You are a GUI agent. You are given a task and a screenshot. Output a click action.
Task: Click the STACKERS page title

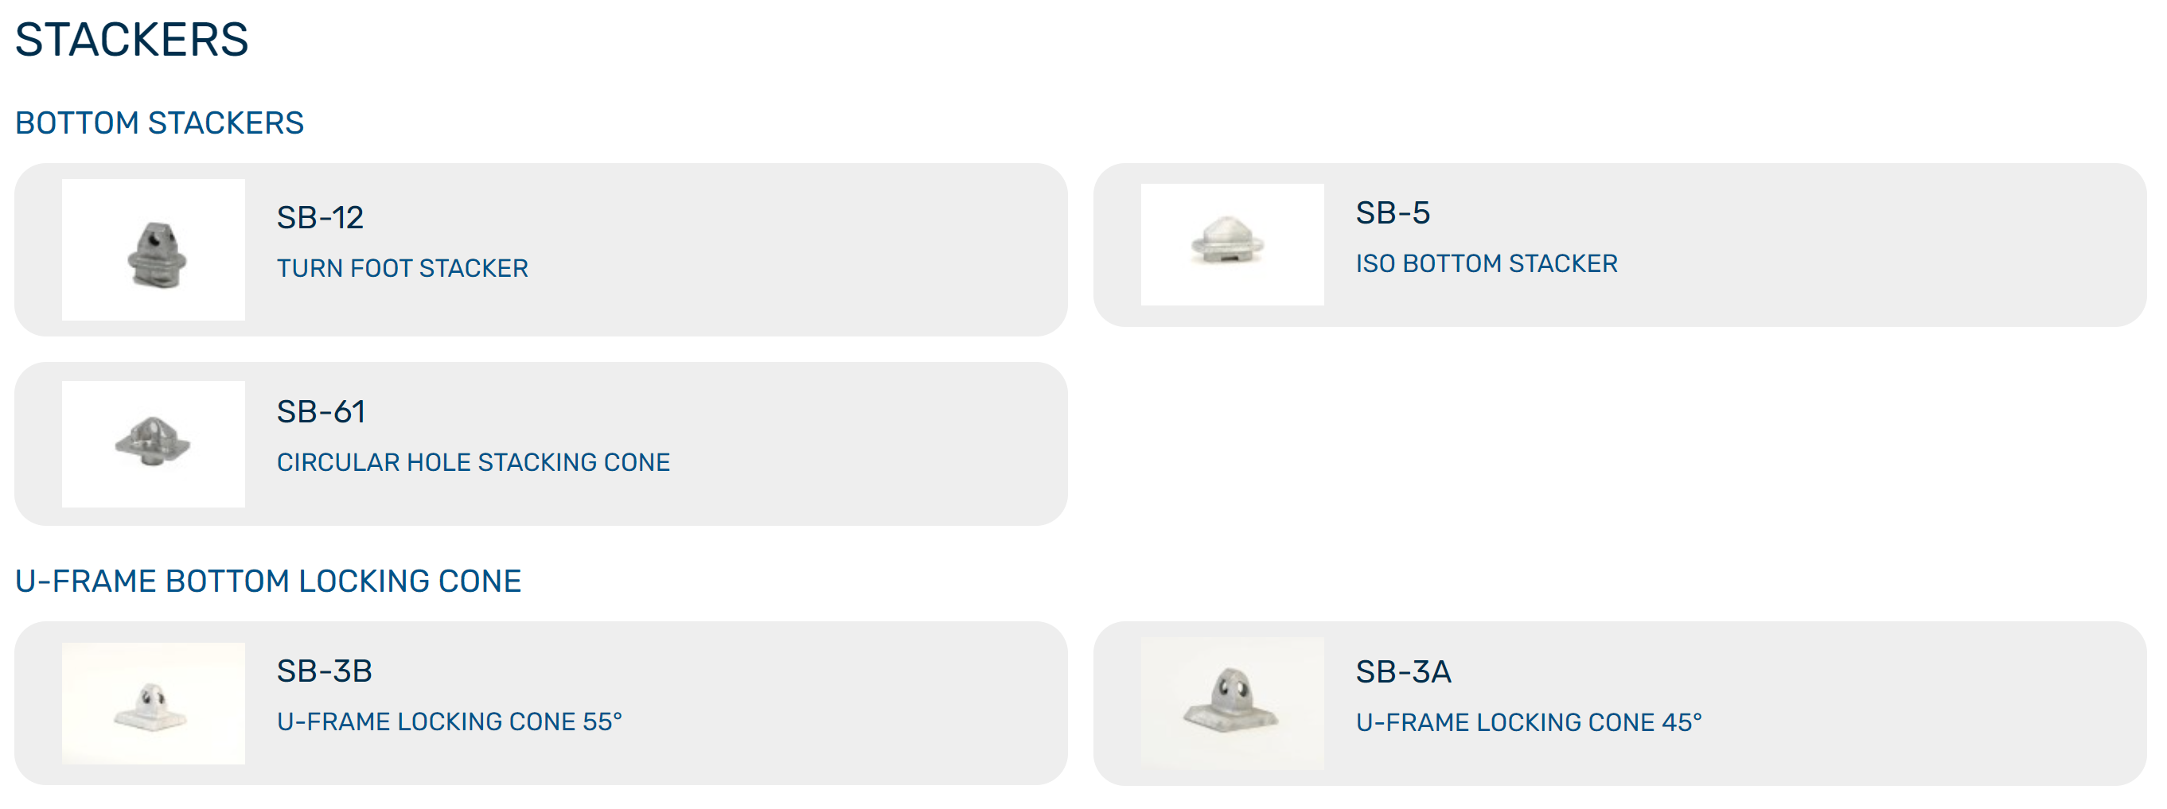click(x=131, y=40)
